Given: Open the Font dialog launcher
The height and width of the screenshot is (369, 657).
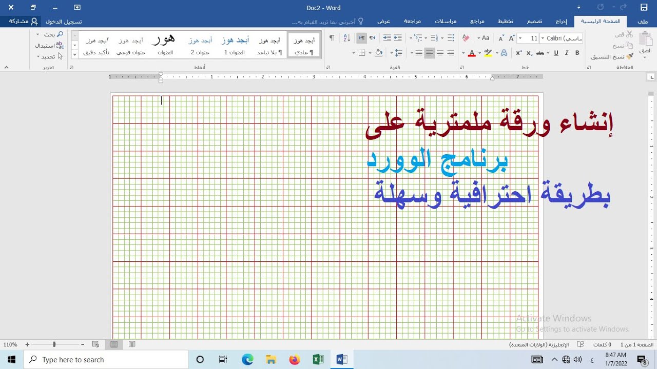Looking at the screenshot, I should [462, 68].
